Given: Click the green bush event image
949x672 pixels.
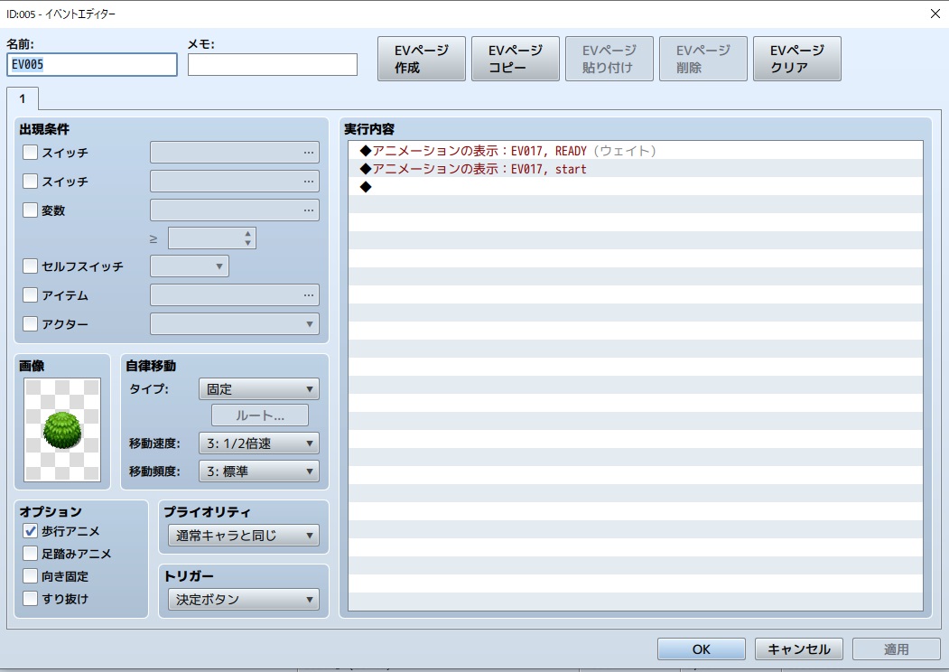Looking at the screenshot, I should (x=62, y=430).
